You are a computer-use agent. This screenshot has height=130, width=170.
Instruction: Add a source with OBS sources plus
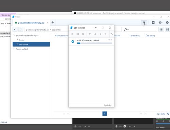coord(116,126)
